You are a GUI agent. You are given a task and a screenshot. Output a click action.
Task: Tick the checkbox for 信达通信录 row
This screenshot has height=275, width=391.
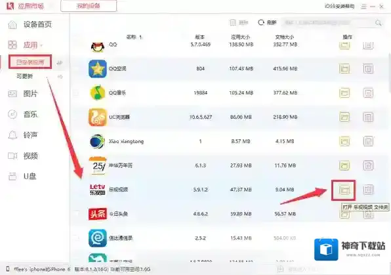(76, 238)
